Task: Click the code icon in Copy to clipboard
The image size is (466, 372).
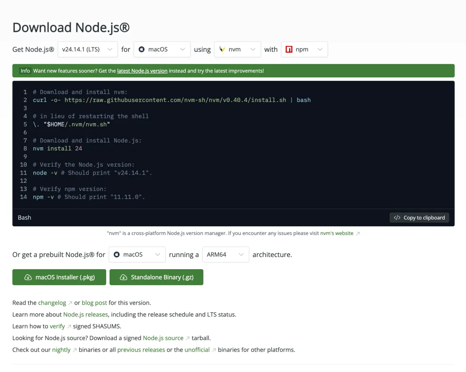Action: point(397,218)
